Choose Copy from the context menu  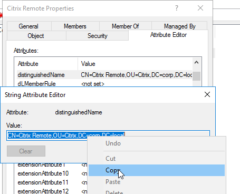(x=157, y=170)
